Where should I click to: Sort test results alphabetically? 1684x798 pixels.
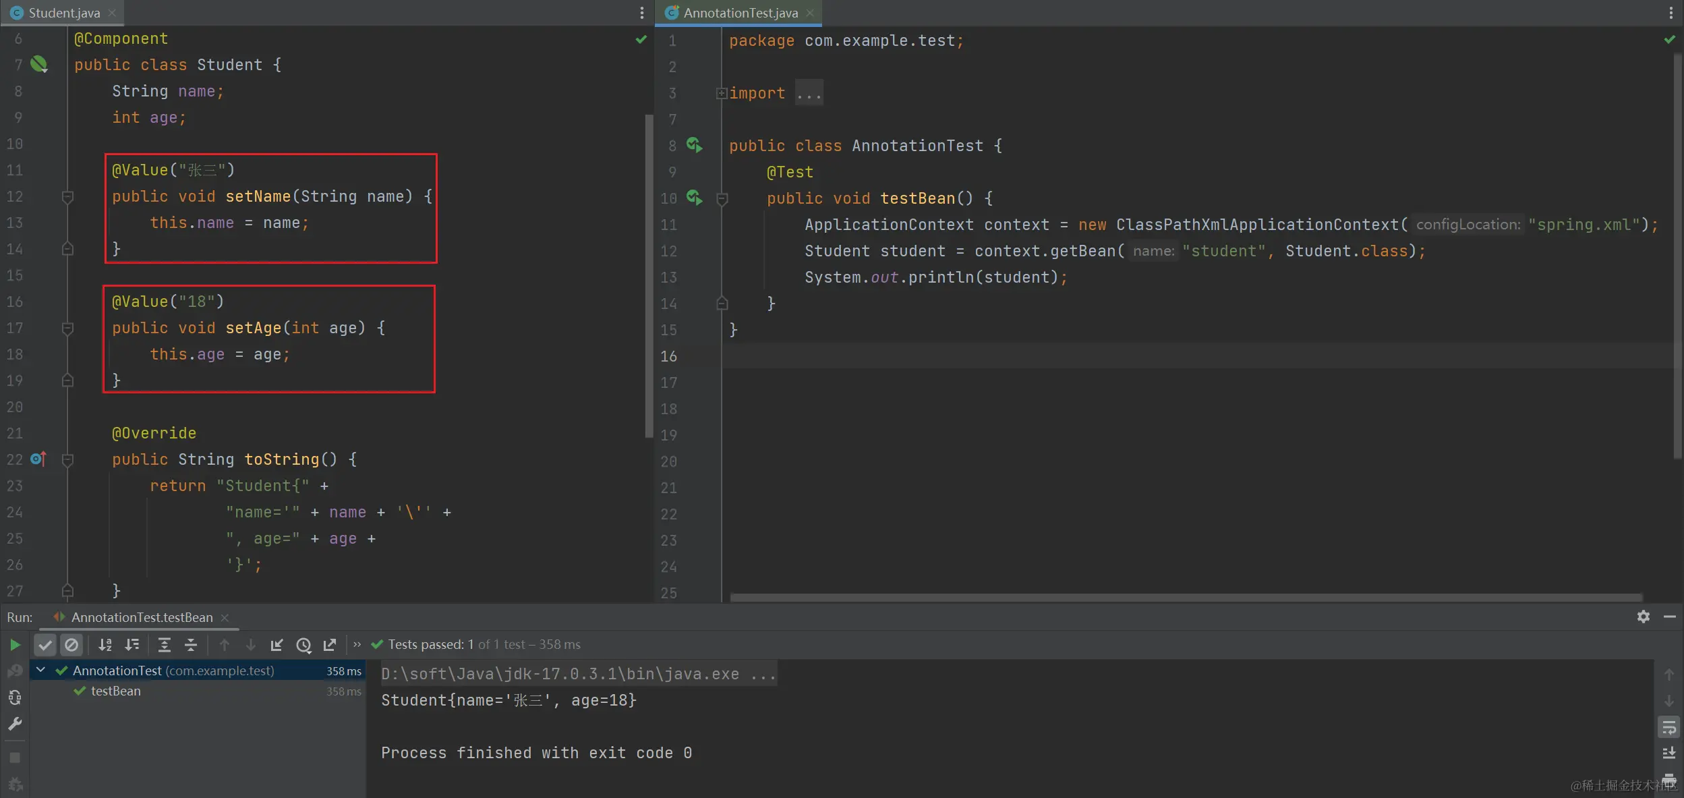click(105, 645)
